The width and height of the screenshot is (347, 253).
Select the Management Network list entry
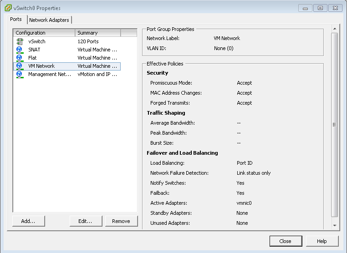49,74
